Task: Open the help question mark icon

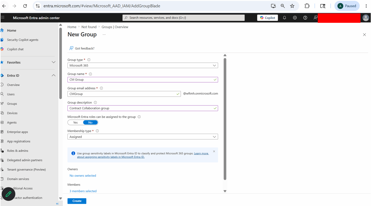Action: point(305,18)
